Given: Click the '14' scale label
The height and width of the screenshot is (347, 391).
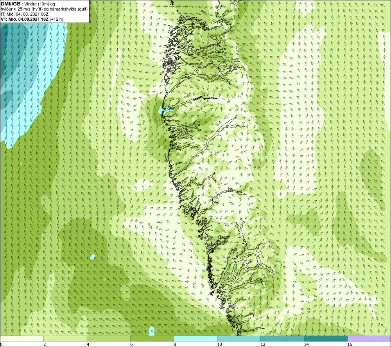Looking at the screenshot, I should tap(306, 345).
